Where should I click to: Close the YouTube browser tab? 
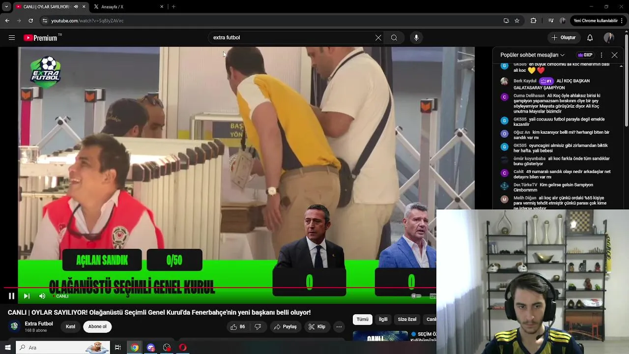coord(84,7)
